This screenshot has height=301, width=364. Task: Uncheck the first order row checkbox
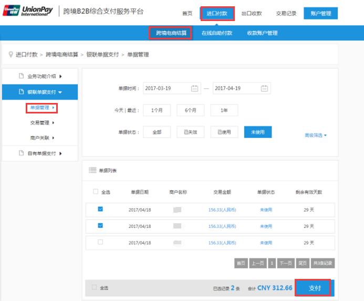coord(100,209)
